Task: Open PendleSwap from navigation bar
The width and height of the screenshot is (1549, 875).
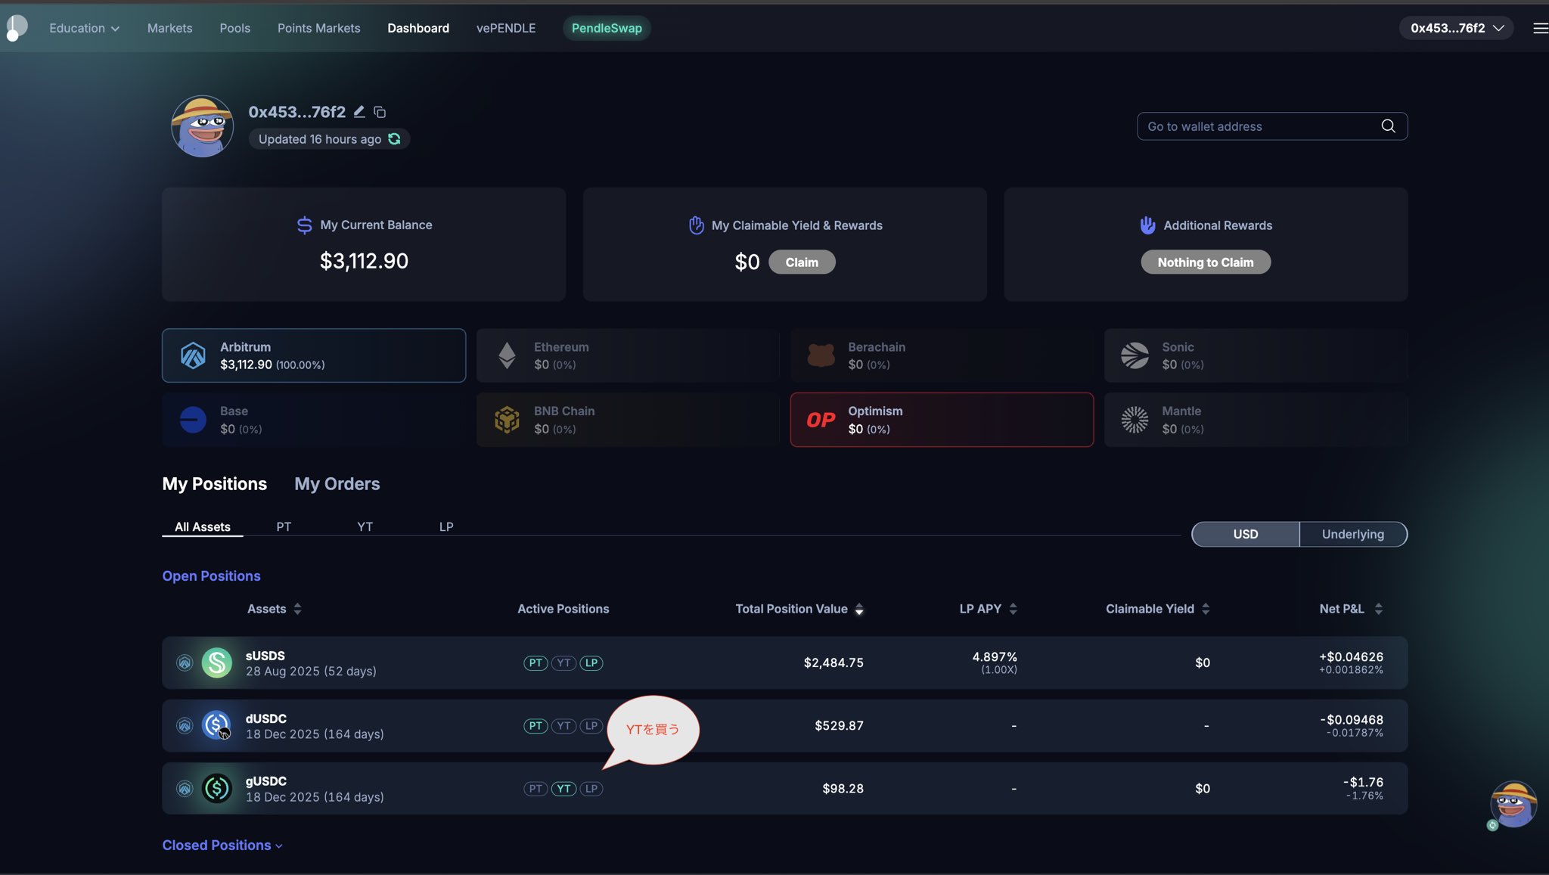Action: point(606,28)
